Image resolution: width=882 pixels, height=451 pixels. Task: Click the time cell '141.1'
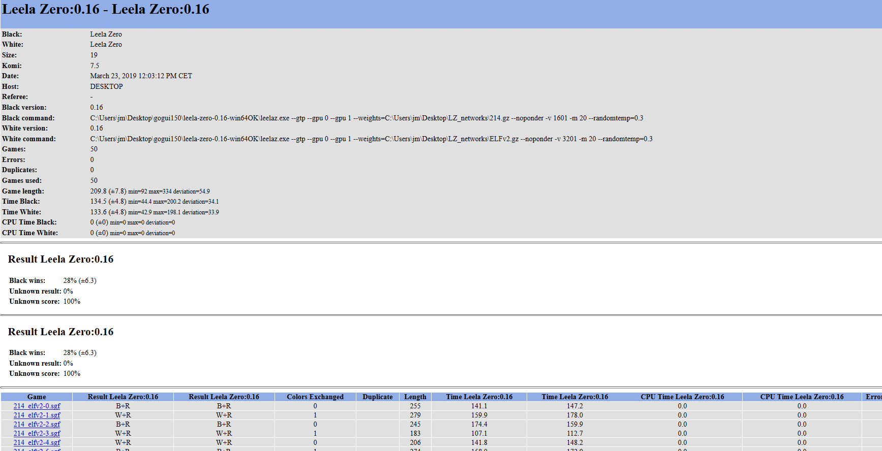click(479, 406)
